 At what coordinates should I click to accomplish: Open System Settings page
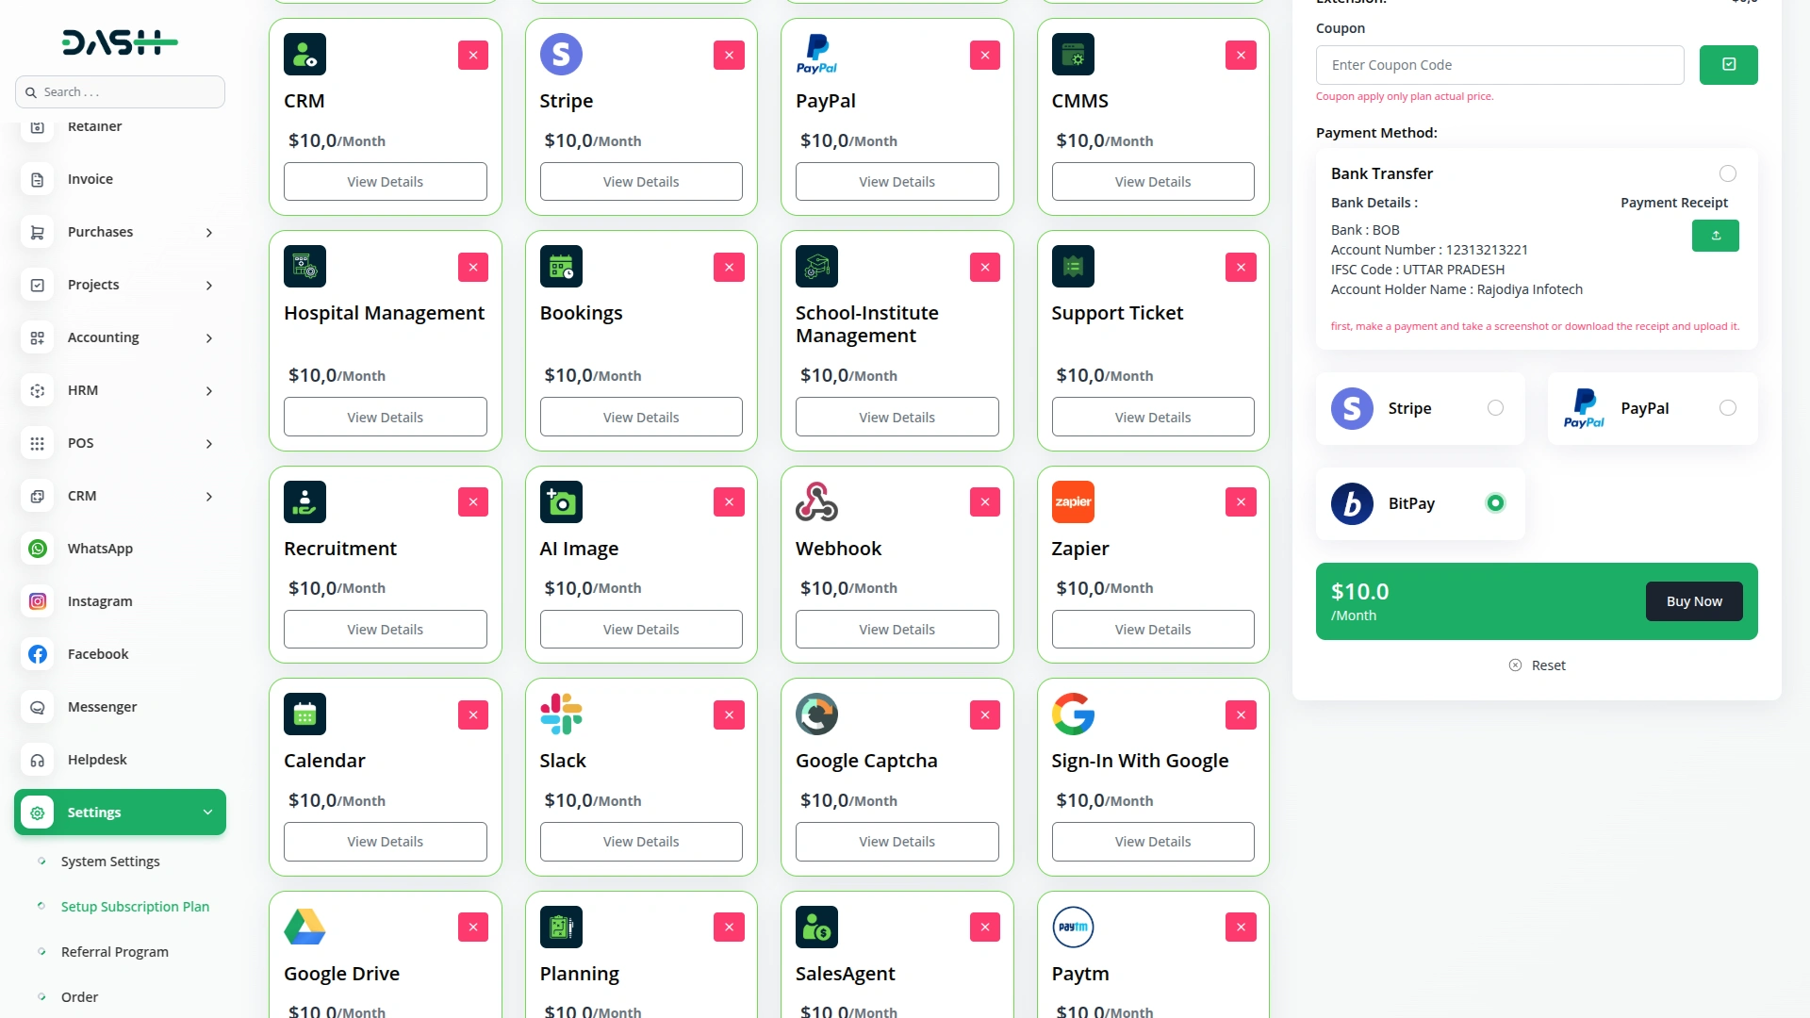pyautogui.click(x=109, y=861)
